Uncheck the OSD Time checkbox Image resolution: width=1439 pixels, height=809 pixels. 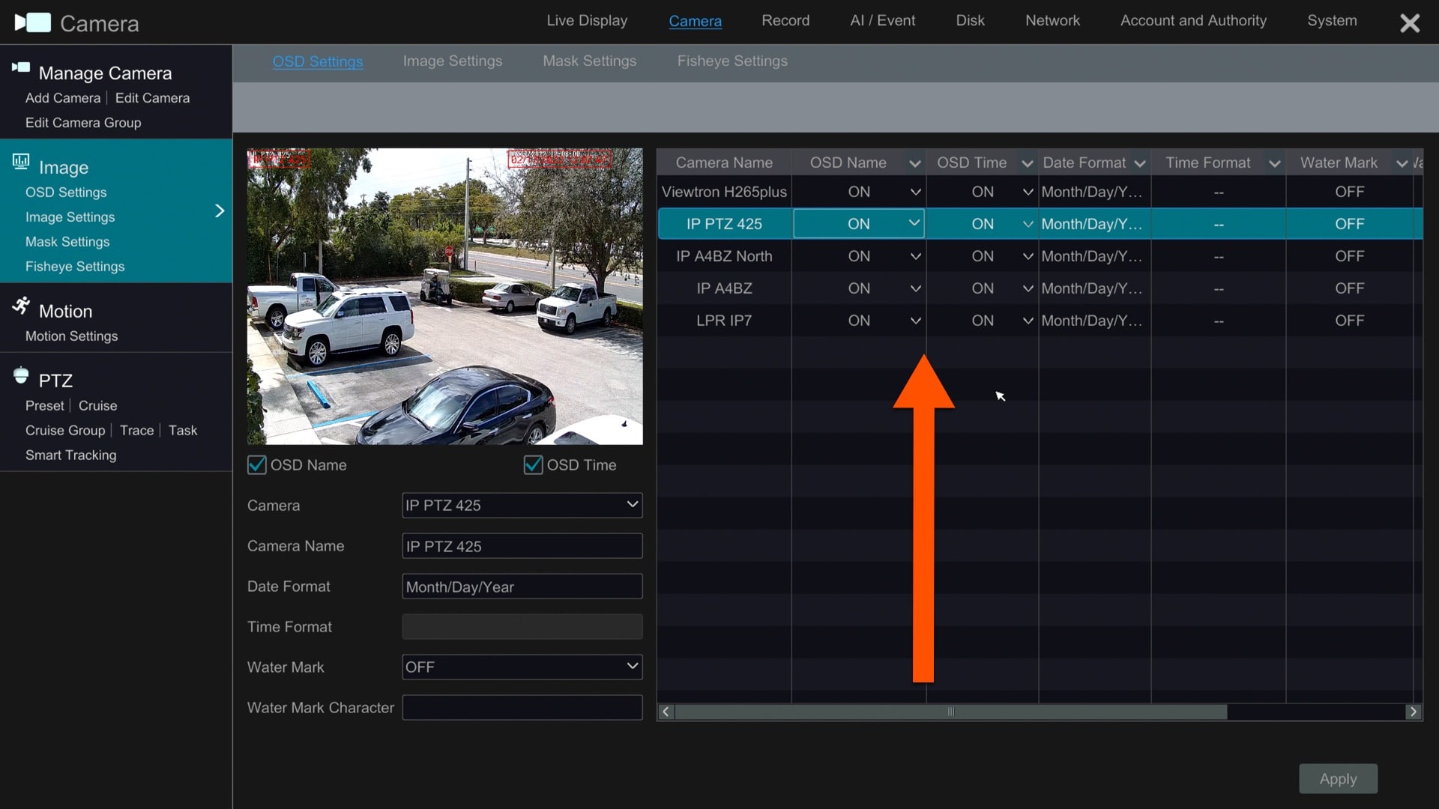tap(533, 465)
